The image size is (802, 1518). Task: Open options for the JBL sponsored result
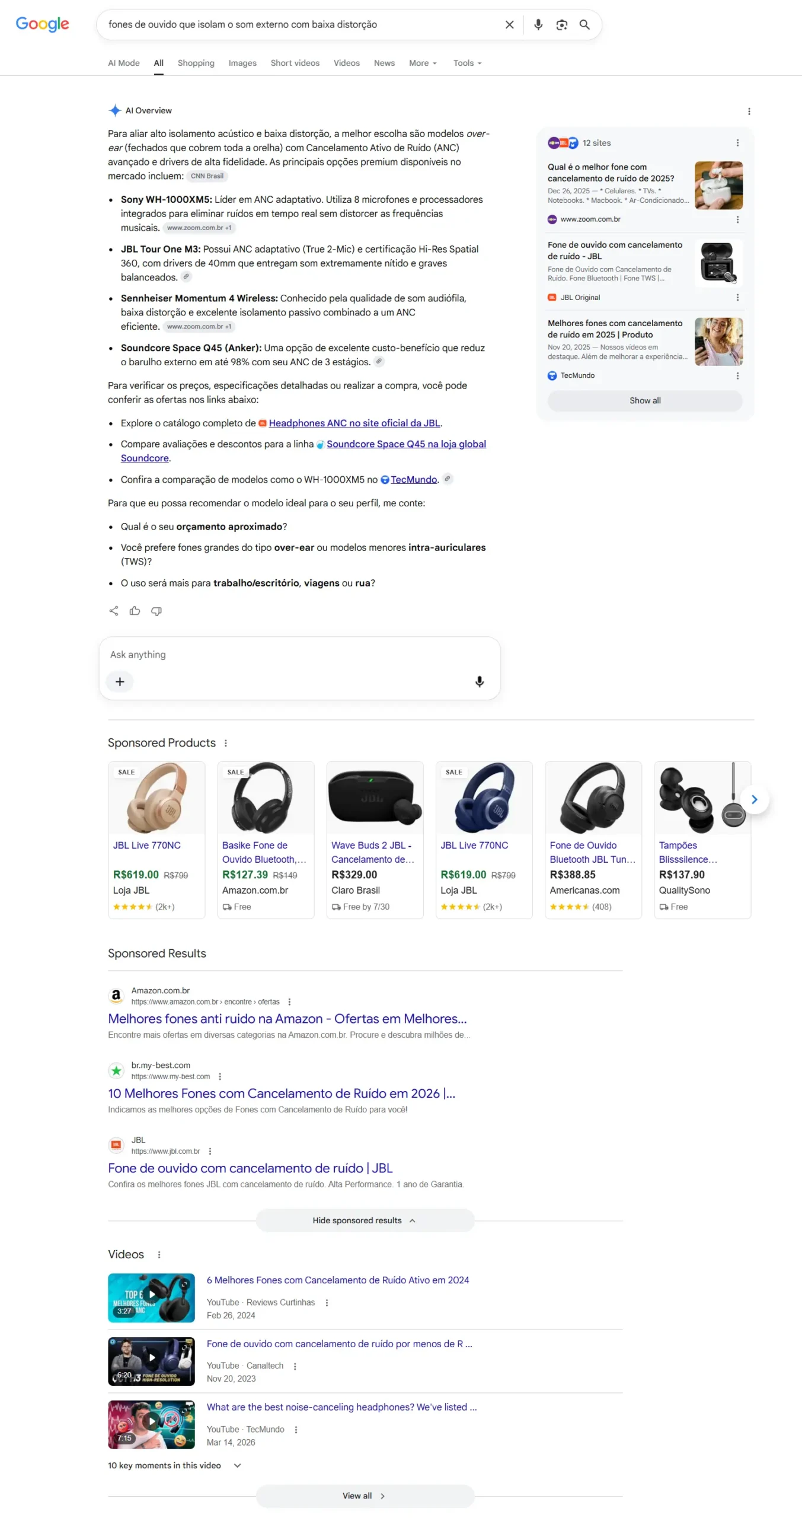click(210, 1152)
